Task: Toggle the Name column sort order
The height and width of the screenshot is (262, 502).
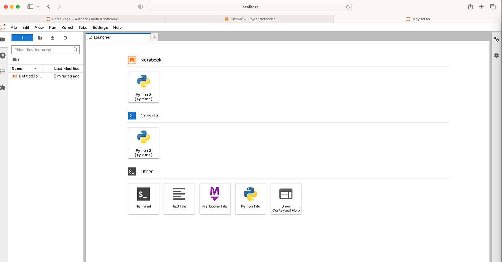Action: click(18, 68)
